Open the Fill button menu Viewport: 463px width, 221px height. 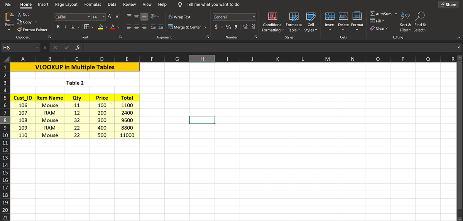click(x=377, y=20)
